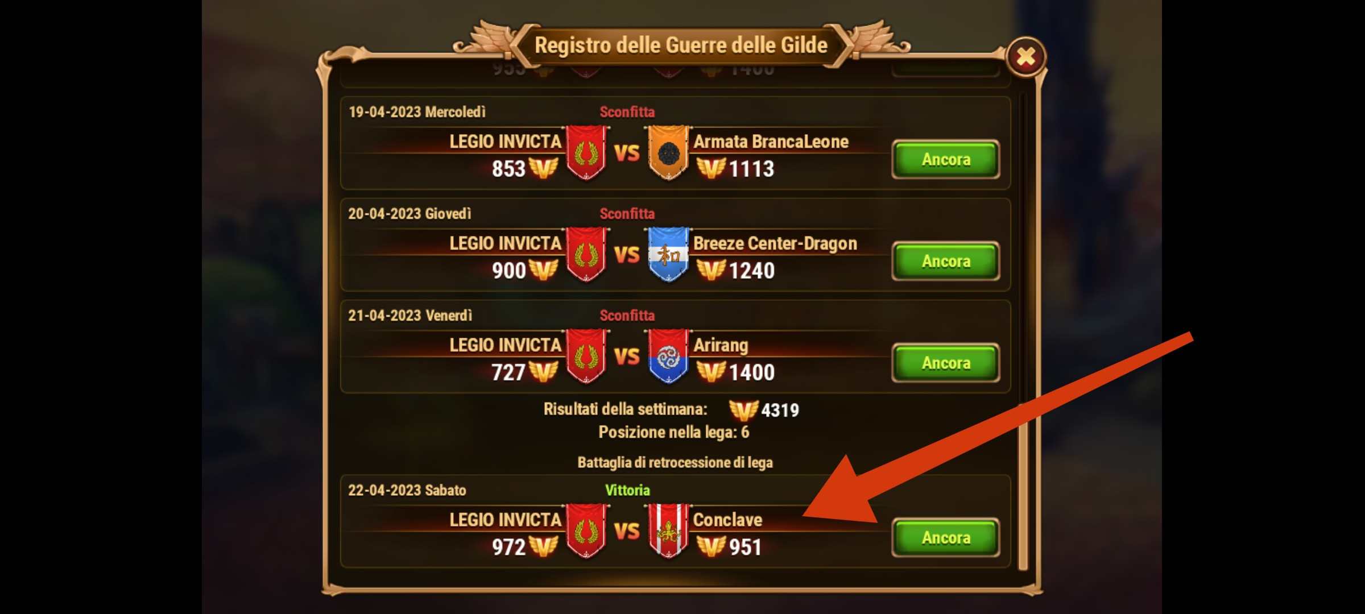Select the blue Breeze Center-Dragon guild banner

pyautogui.click(x=668, y=254)
